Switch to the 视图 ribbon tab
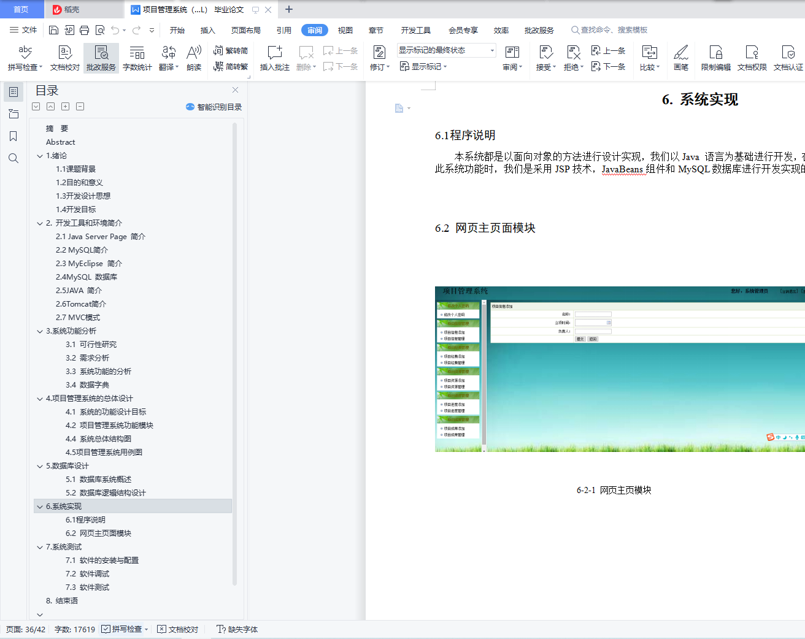 coord(345,30)
